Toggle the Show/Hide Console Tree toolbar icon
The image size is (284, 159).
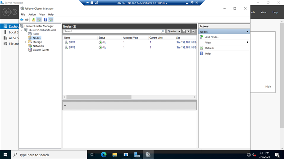pos(39,20)
